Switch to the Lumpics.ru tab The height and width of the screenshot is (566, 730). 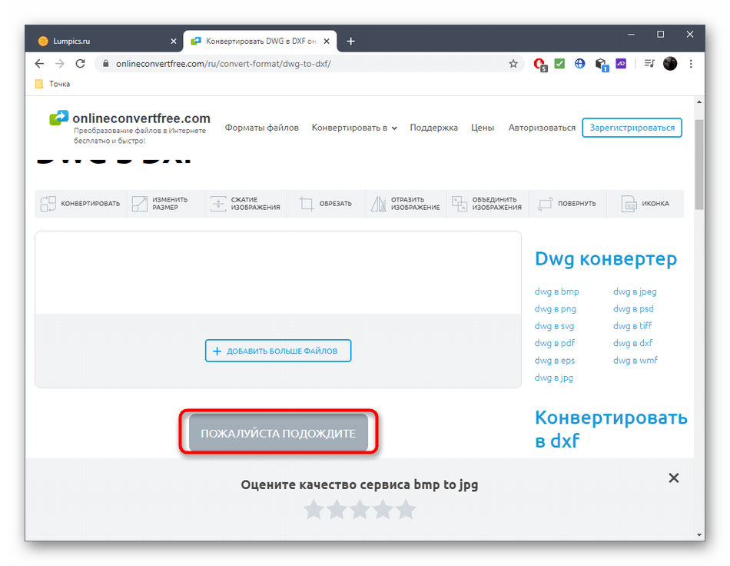coord(106,42)
